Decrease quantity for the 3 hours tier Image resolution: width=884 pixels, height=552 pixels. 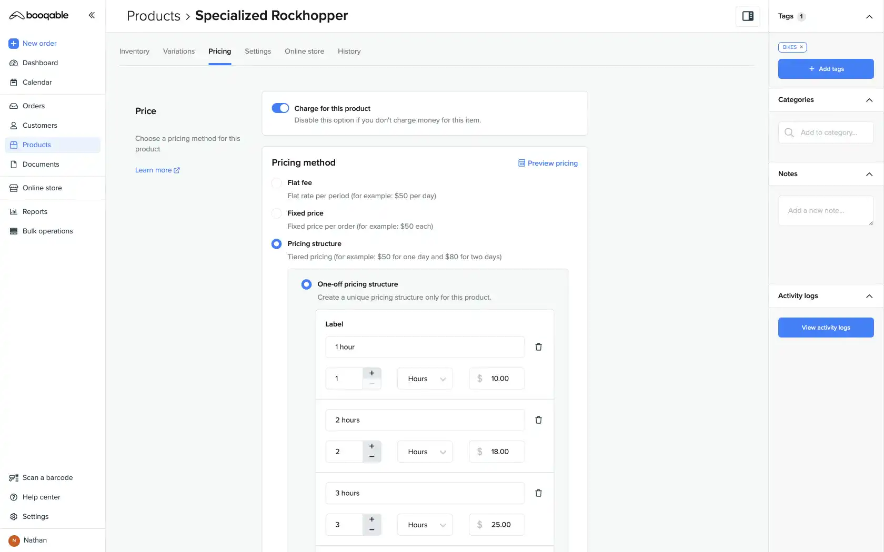(x=371, y=530)
